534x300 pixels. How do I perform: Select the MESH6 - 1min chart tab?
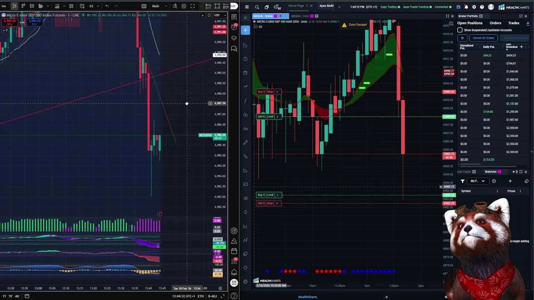(305, 16)
